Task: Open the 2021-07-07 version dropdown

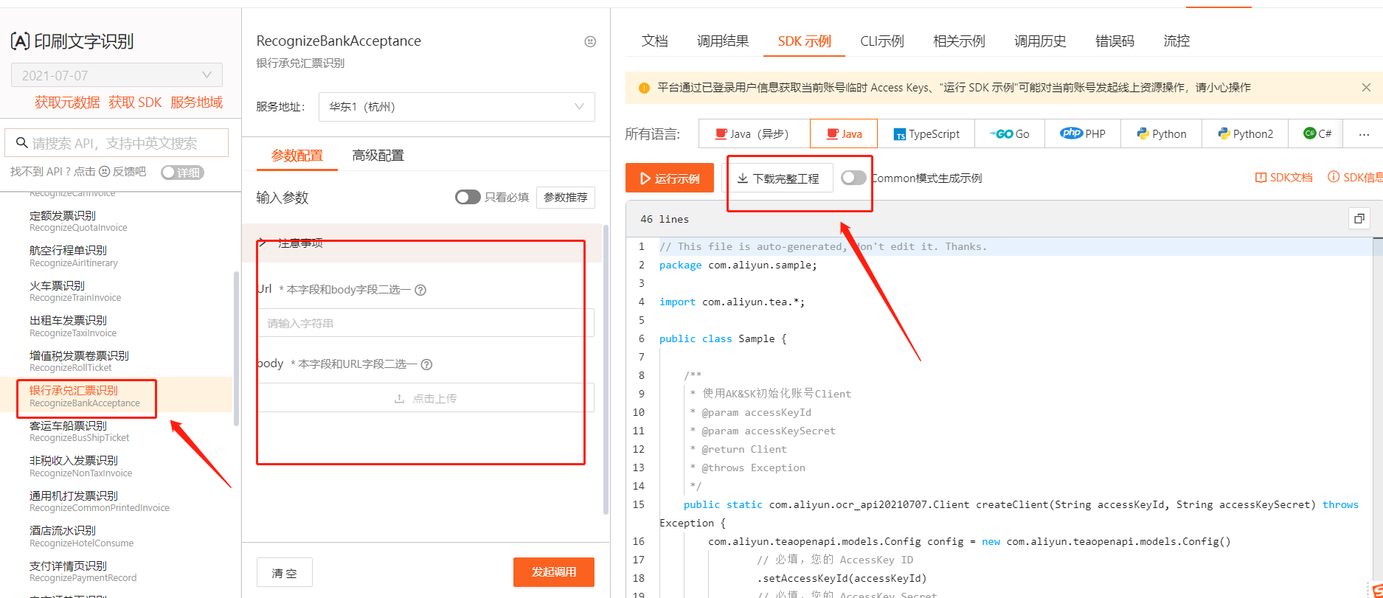Action: click(117, 75)
